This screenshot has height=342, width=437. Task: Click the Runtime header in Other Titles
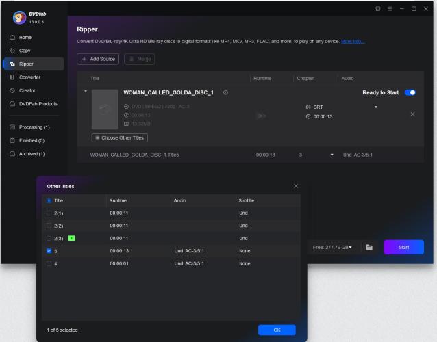[118, 200]
